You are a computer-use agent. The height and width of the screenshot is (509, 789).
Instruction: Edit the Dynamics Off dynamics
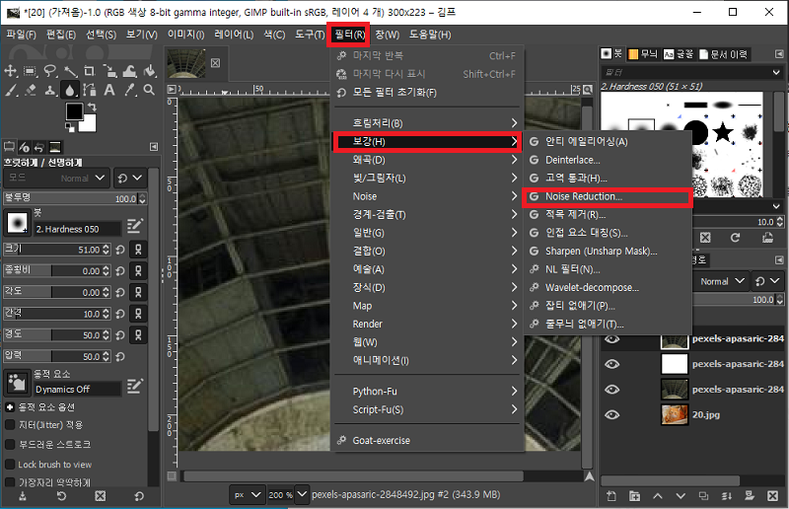[x=134, y=386]
